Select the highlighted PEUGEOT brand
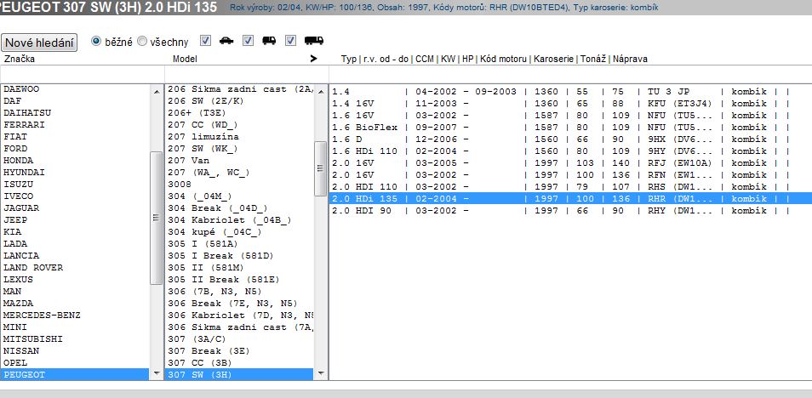 pos(75,375)
